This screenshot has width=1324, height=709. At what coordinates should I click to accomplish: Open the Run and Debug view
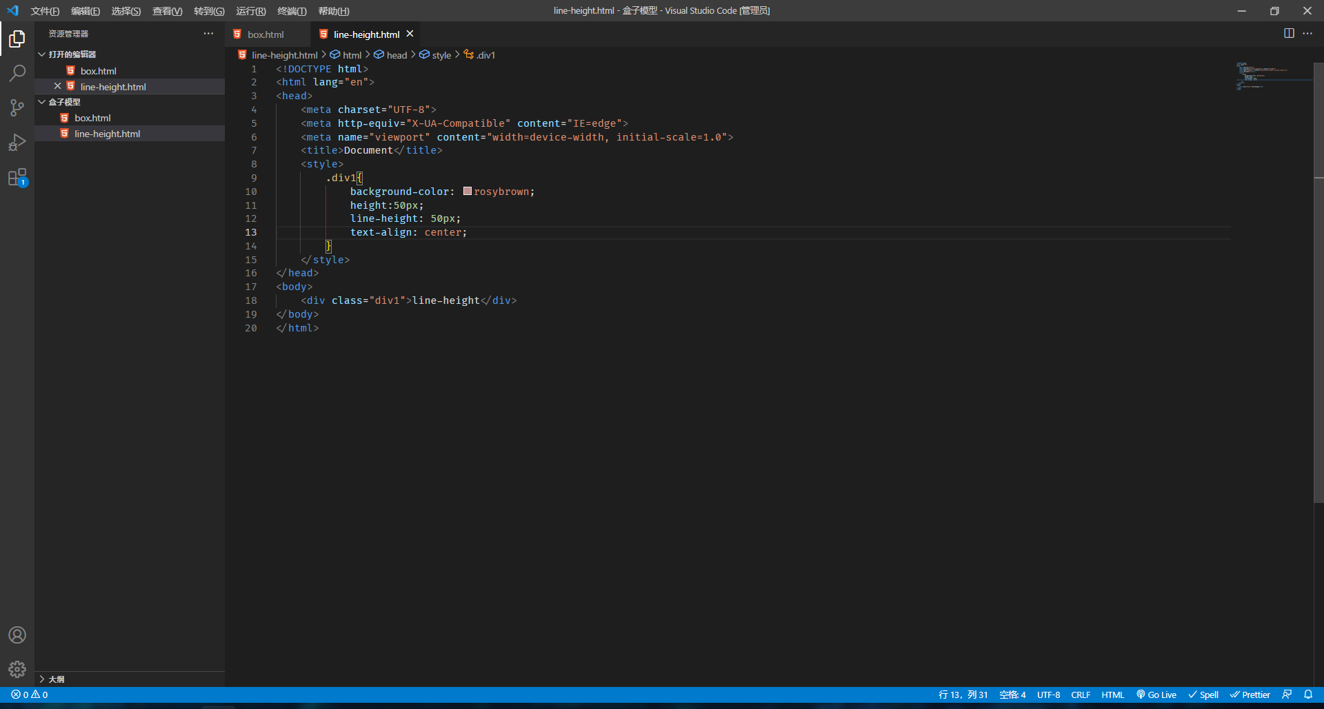coord(17,142)
